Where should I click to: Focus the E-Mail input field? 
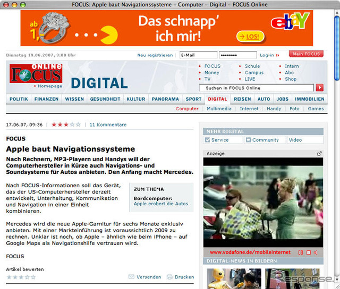198,55
